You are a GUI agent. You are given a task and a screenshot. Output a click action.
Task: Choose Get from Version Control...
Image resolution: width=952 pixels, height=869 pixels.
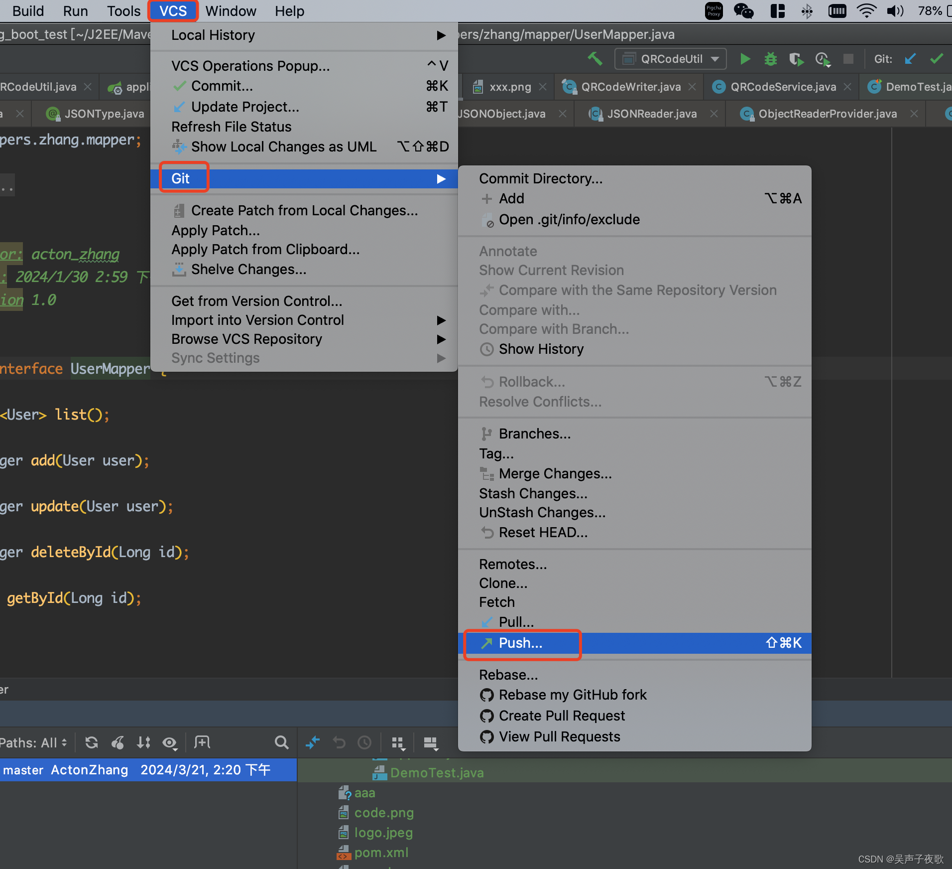(304, 301)
